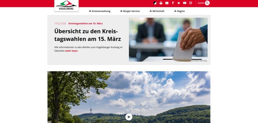
Task: Open the X social media icon
Action: point(179,3)
